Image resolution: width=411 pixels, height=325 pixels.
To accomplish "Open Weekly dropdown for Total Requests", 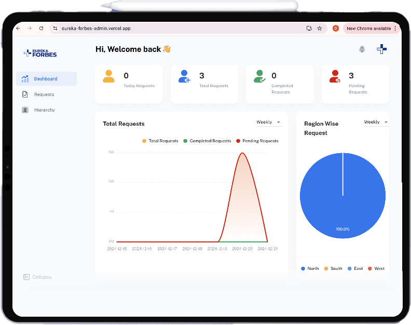I will 268,123.
